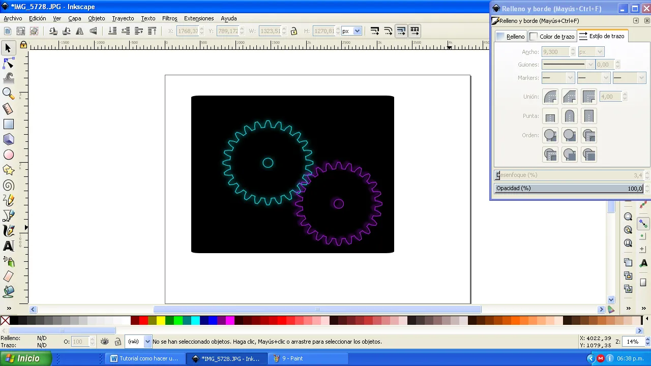Select the Eraser tool
Image resolution: width=651 pixels, height=366 pixels.
(x=8, y=277)
